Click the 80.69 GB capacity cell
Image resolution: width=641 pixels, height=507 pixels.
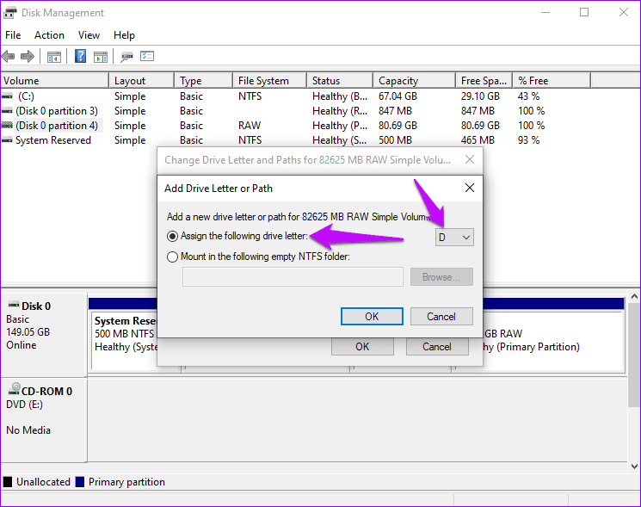coord(398,126)
